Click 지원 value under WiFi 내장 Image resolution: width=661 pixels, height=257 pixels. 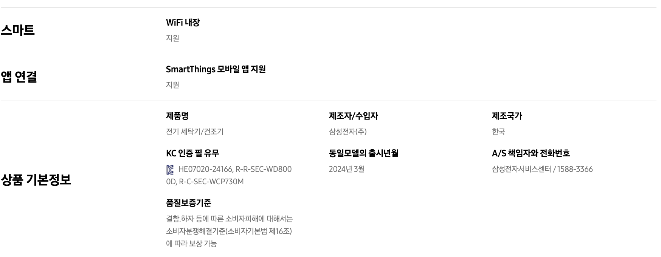coord(172,38)
